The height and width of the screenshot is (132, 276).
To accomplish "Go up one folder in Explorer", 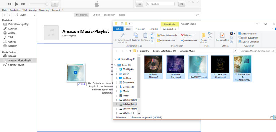I will (x=130, y=51).
